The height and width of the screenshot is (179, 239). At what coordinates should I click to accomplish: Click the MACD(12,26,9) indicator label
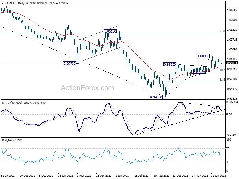(x=12, y=103)
